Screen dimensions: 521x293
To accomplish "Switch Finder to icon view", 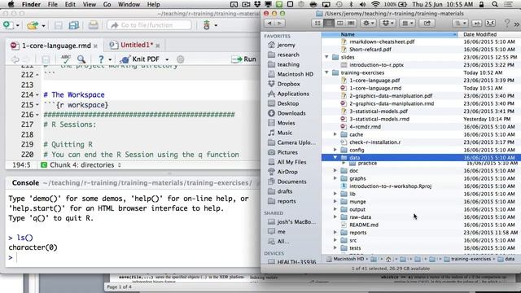I will [317, 23].
